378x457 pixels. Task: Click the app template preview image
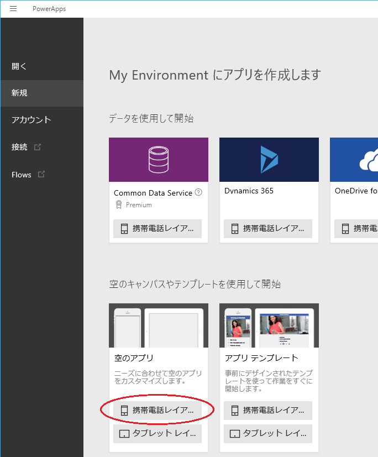pyautogui.click(x=269, y=325)
